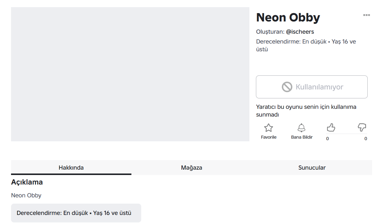Dislike the game with the thumbs-down icon
This screenshot has height=223, width=379.
click(362, 128)
